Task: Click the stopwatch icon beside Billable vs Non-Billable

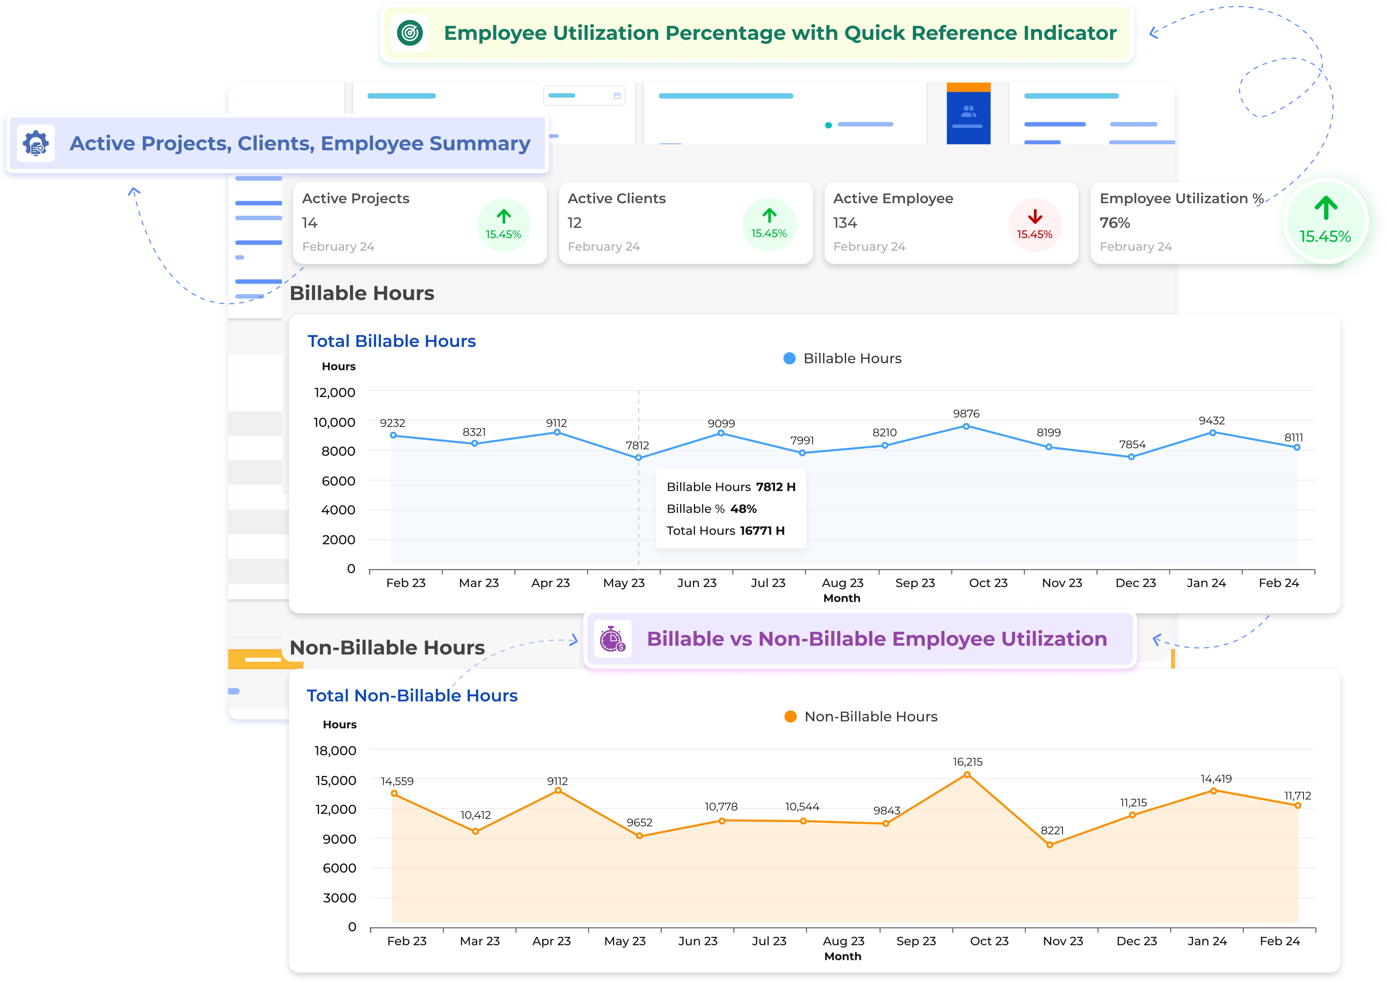Action: point(612,639)
